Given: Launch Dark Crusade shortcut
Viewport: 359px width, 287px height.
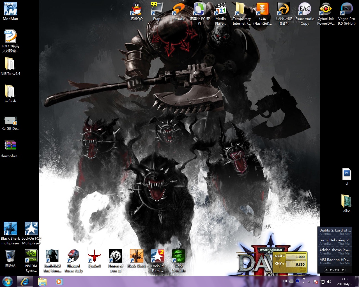Looking at the screenshot, I should (x=179, y=261).
